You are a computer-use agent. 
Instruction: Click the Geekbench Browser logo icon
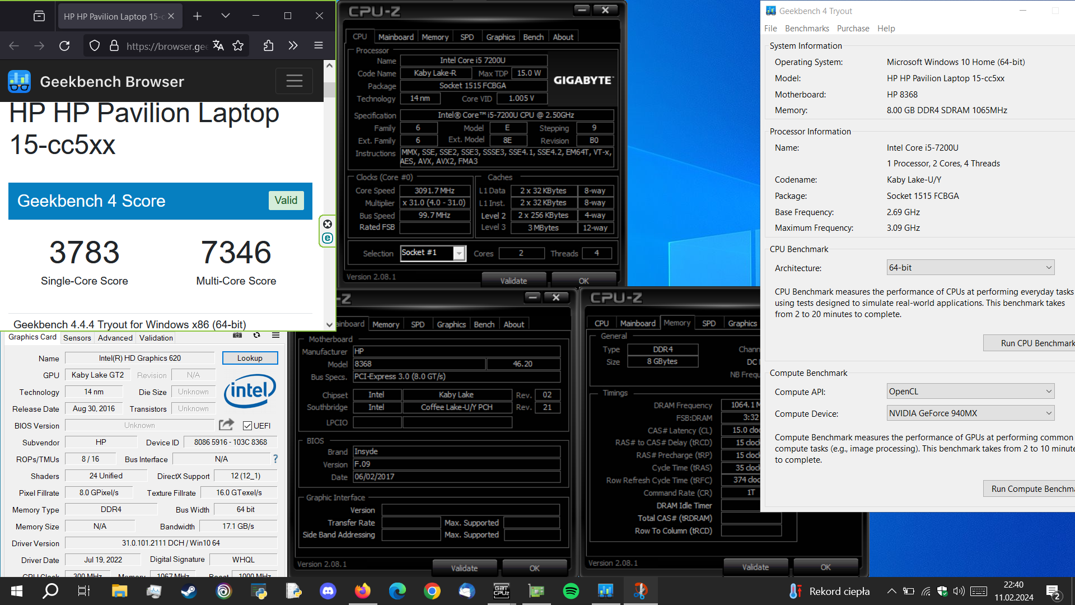point(20,82)
